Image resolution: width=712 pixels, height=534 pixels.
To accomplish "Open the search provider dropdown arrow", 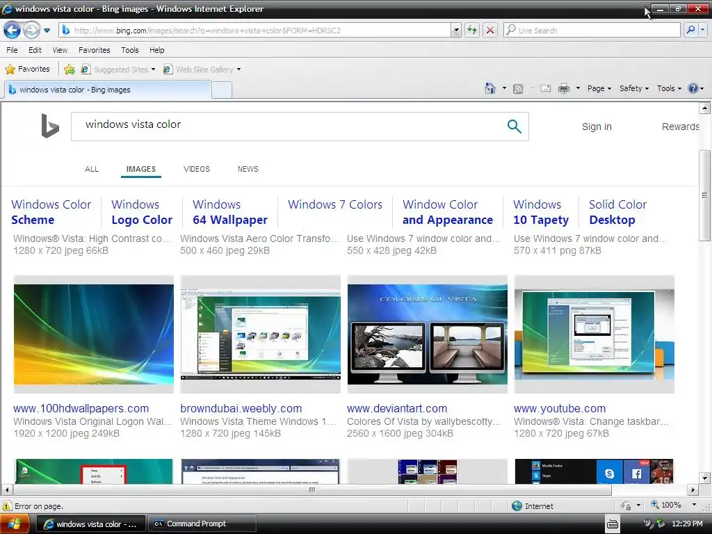I will coord(702,31).
